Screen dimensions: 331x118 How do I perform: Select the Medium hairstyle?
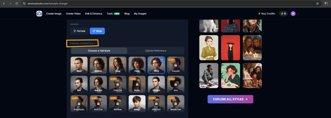[x=98, y=65]
